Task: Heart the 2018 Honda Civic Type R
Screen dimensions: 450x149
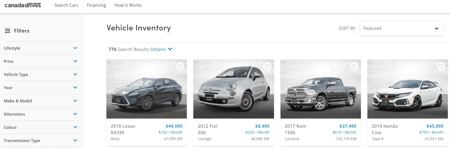Action: [x=441, y=66]
